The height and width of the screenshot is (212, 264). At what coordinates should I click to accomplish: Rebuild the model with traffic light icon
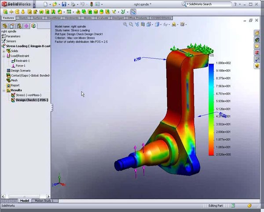coord(92,4)
